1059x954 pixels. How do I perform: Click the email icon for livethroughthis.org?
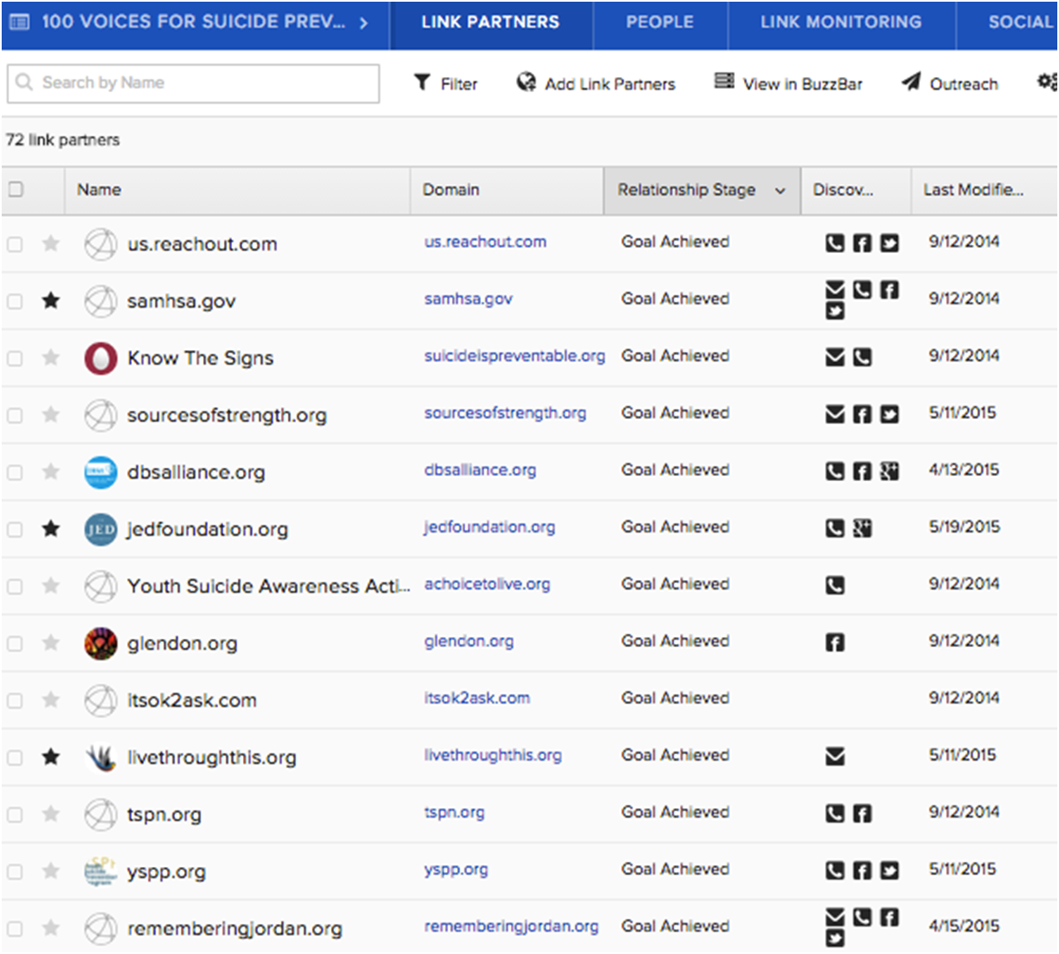[x=835, y=757]
